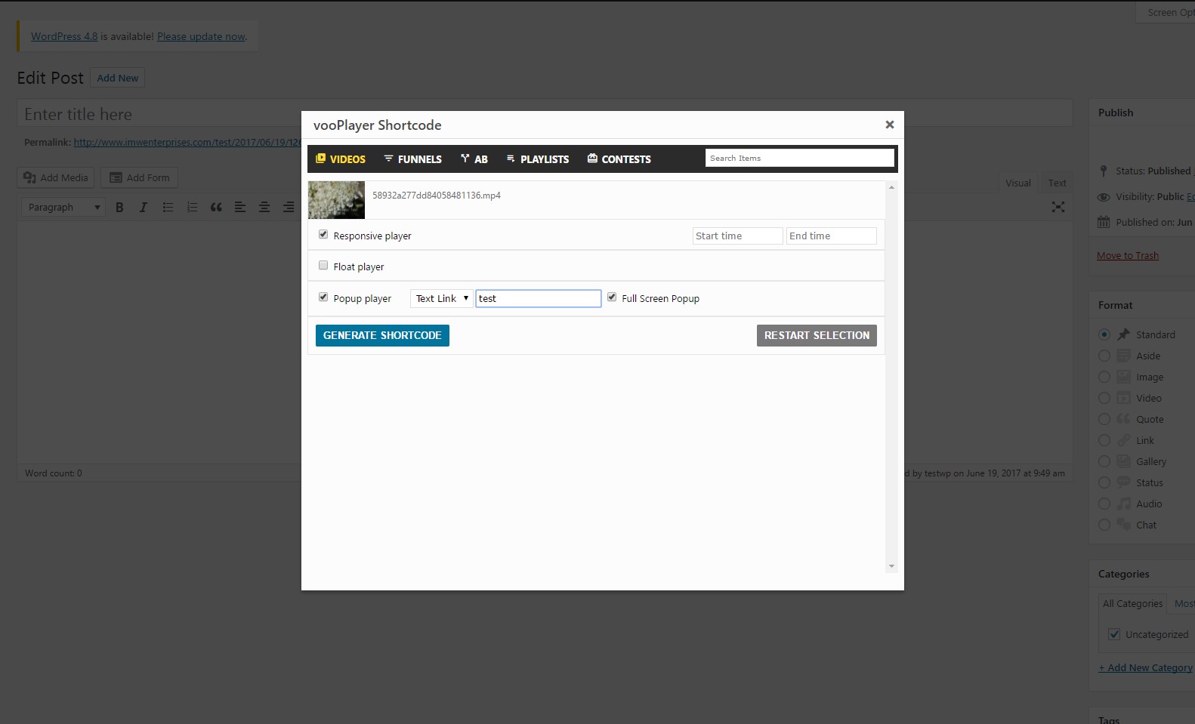Select the video thumbnail 58932a277dd84058481136.mp4
This screenshot has height=724, width=1195.
tap(336, 200)
